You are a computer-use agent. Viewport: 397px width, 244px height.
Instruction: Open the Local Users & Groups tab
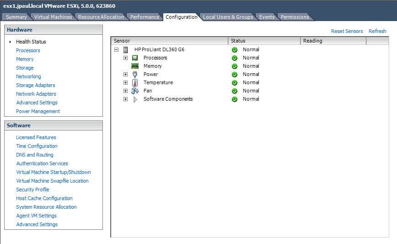pos(228,17)
